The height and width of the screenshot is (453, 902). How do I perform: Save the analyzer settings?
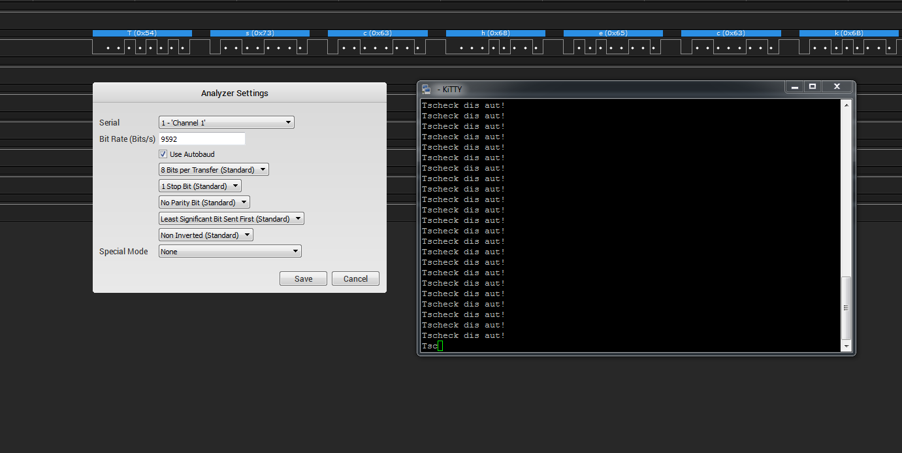[x=303, y=278]
